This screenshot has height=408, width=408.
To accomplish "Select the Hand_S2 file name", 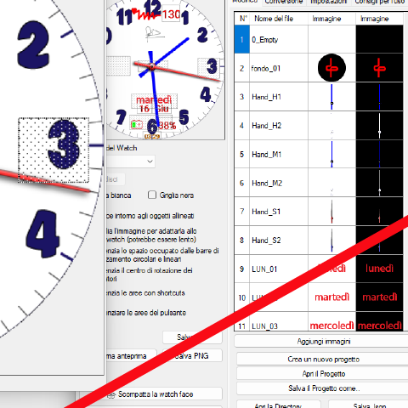I will coord(266,241).
